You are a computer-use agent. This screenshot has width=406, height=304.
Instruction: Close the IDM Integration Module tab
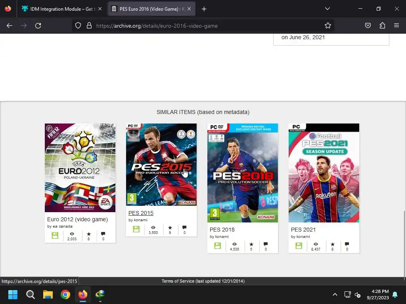[x=100, y=9]
